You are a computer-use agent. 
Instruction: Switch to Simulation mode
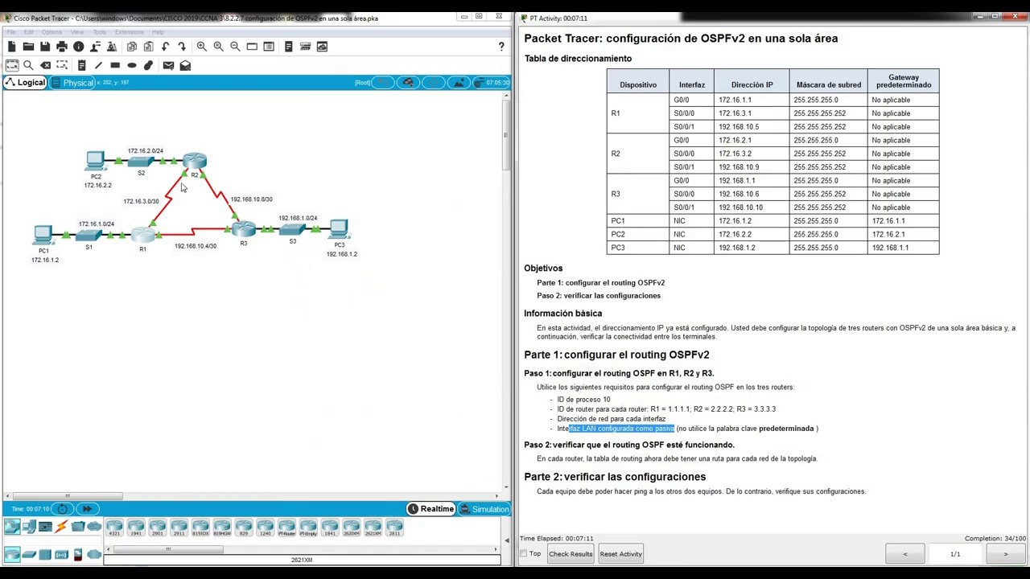(x=484, y=508)
